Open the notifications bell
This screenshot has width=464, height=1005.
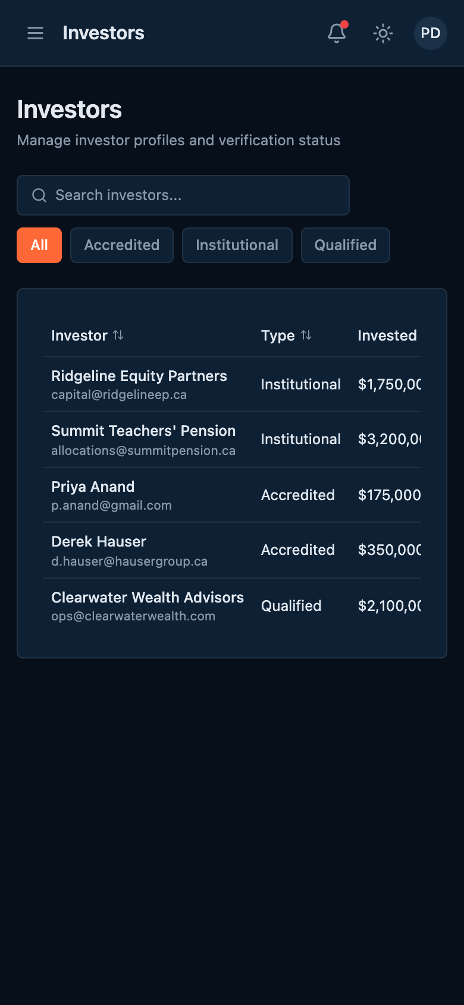[x=336, y=34]
